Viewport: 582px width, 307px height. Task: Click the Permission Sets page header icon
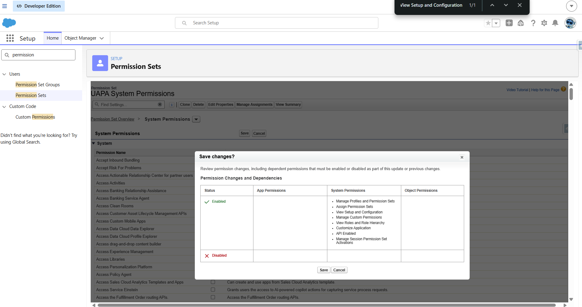(x=100, y=63)
